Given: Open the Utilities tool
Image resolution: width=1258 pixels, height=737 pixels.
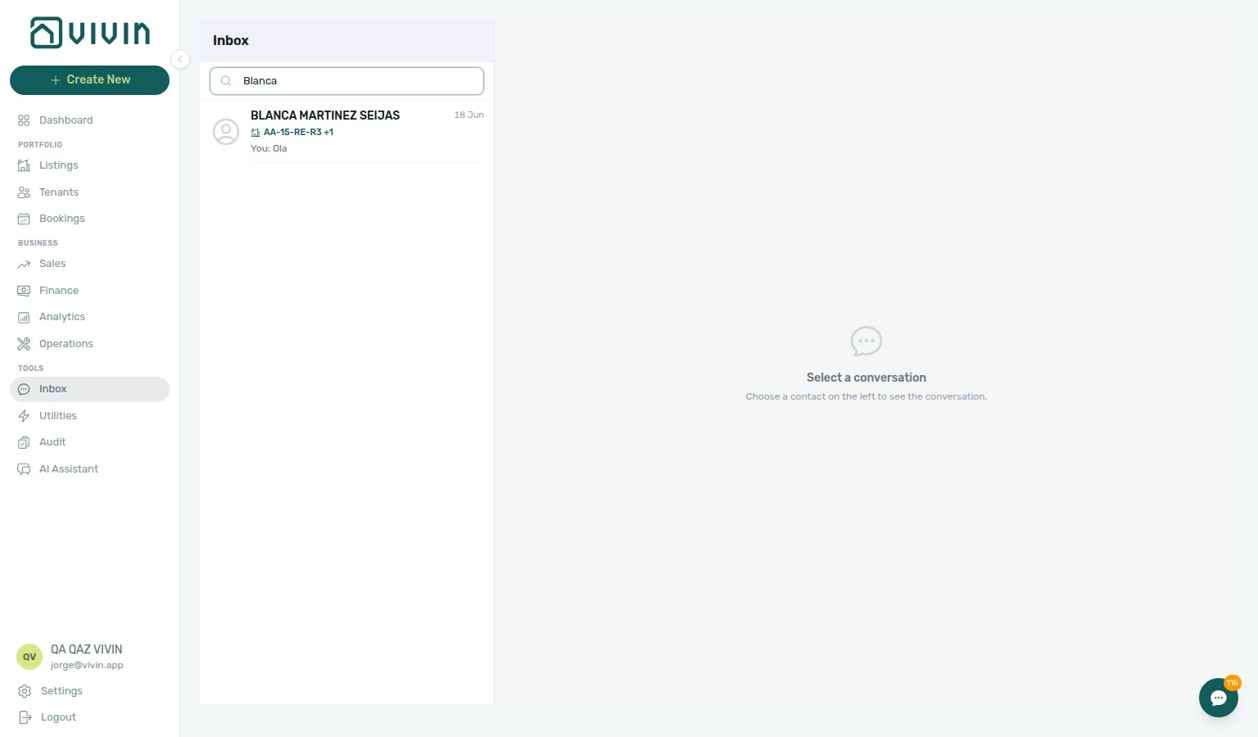Looking at the screenshot, I should 89,416.
